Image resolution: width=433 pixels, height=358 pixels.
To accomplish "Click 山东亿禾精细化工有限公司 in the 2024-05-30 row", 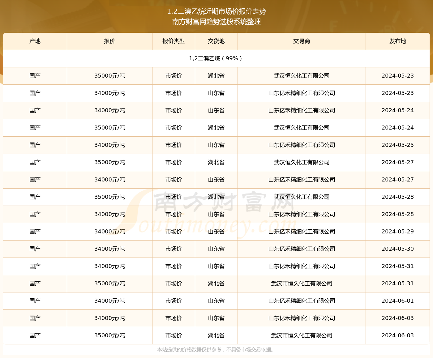I will [302, 249].
